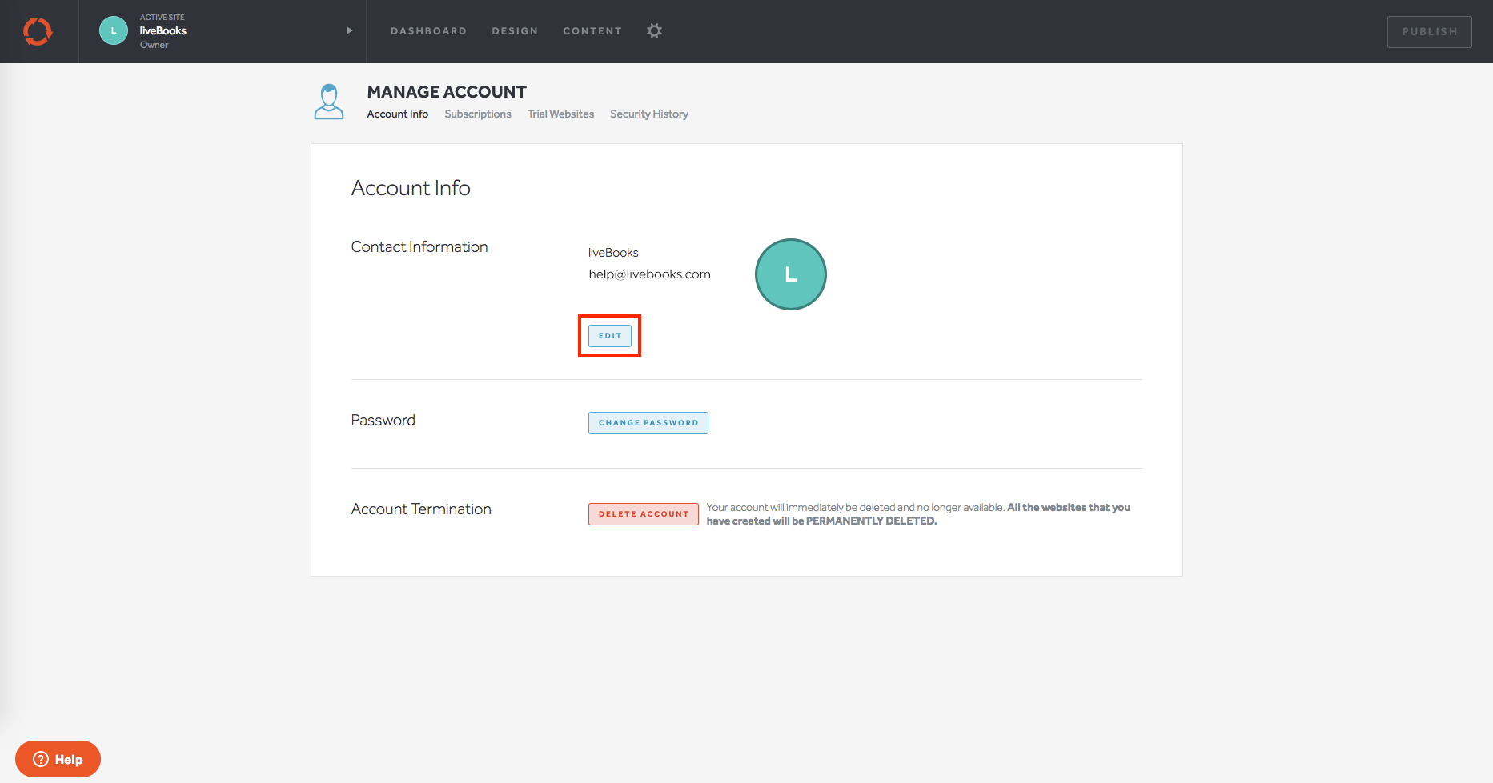
Task: Click the Account Info heading
Action: [x=411, y=188]
